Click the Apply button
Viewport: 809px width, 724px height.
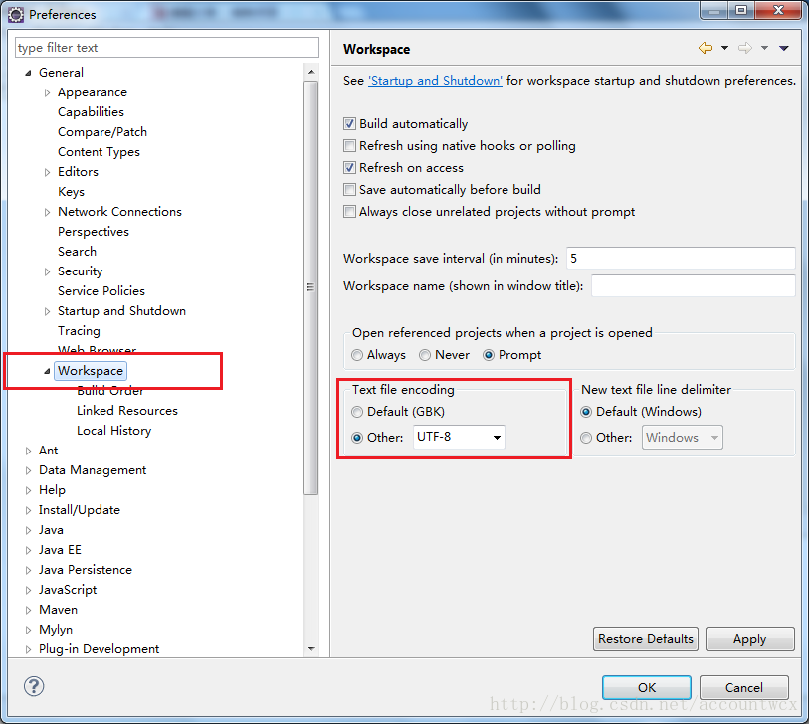tap(749, 638)
